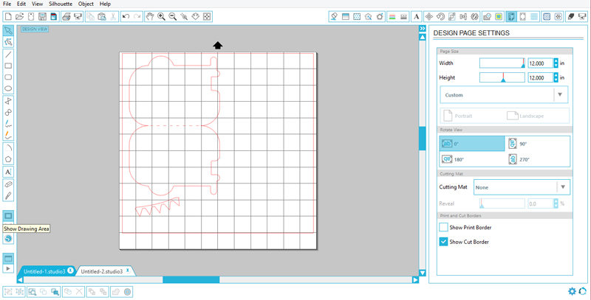Select the Draw an Ellipse tool
This screenshot has width=591, height=300.
tap(8, 88)
